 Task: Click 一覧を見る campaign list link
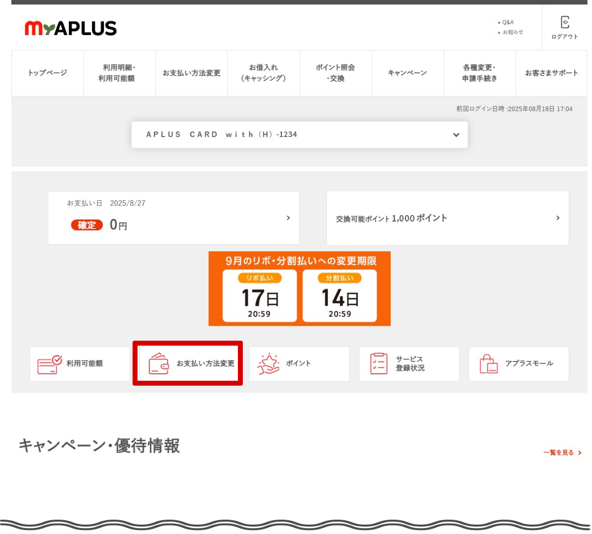pos(562,452)
